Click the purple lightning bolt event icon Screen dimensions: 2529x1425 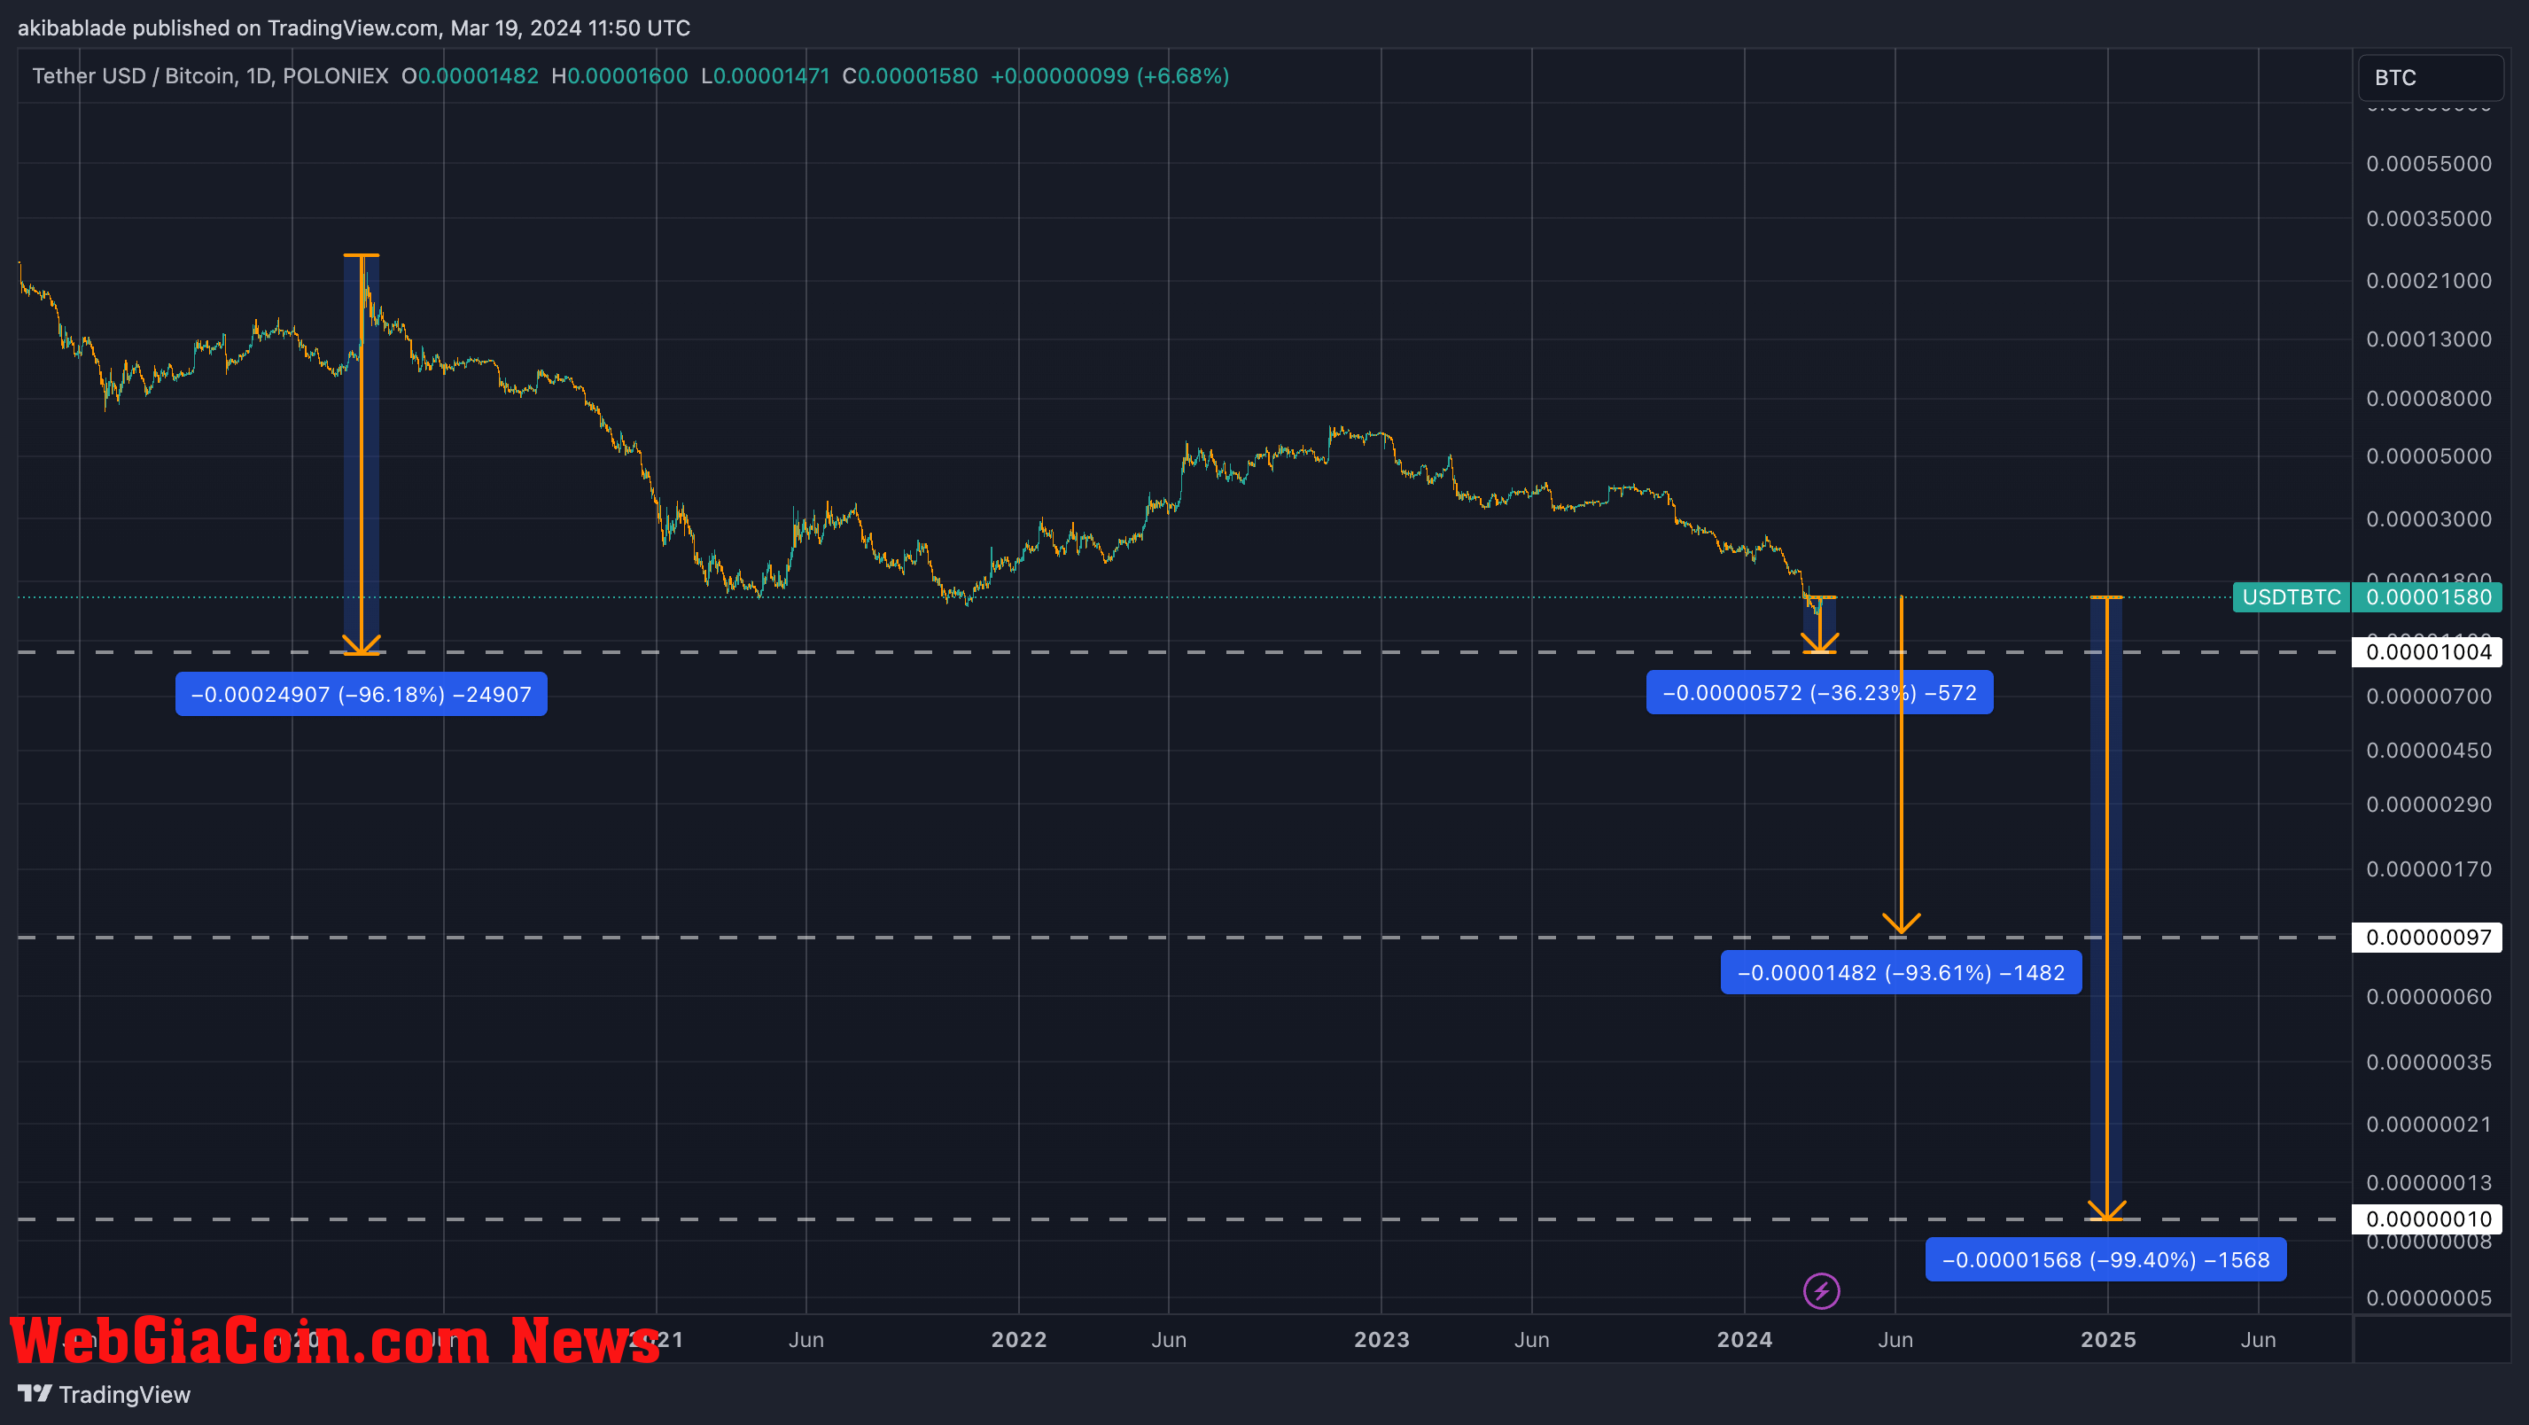(1821, 1290)
